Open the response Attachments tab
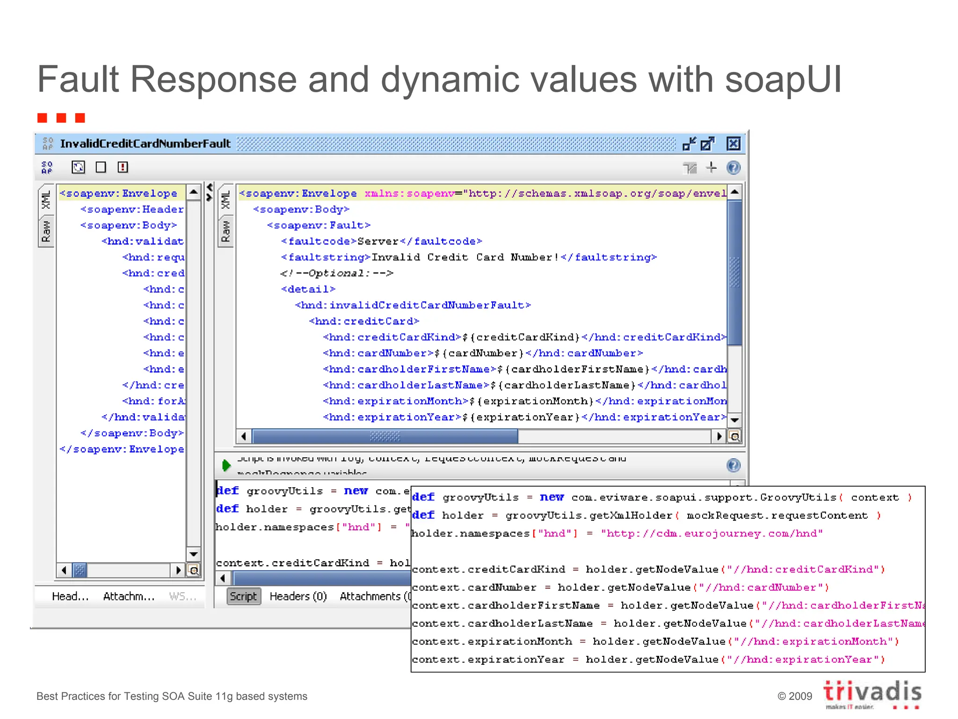958x719 pixels. 375,596
